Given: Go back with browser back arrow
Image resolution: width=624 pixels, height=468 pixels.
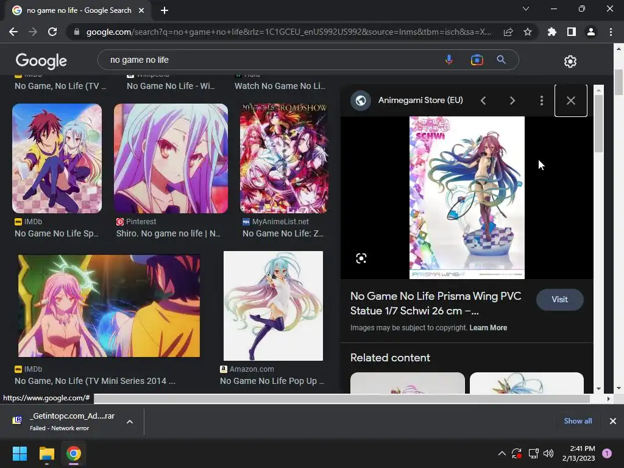Looking at the screenshot, I should (13, 32).
